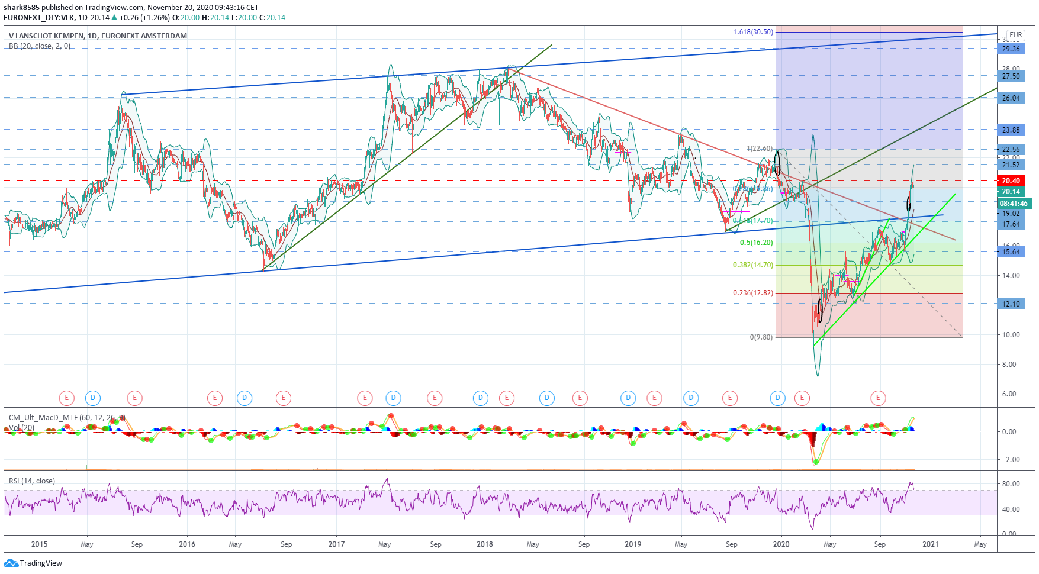Click the EUR currency button on price axis

pos(1016,35)
